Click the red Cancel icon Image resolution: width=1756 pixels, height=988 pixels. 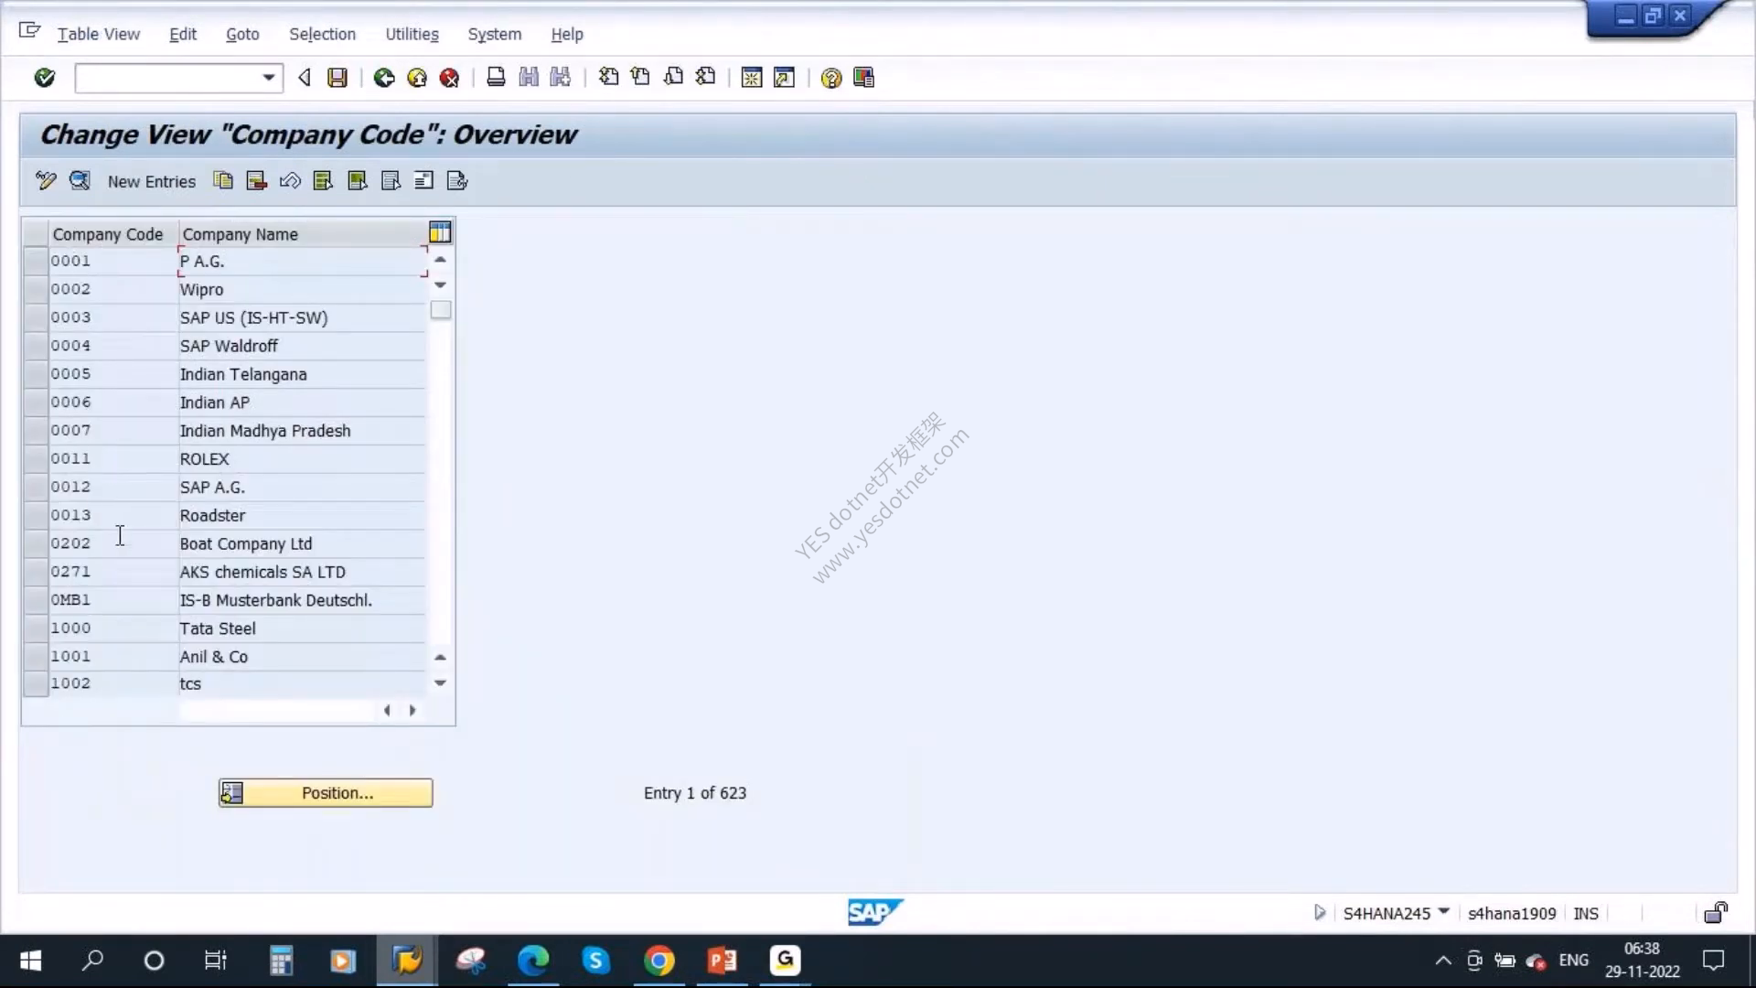coord(449,78)
